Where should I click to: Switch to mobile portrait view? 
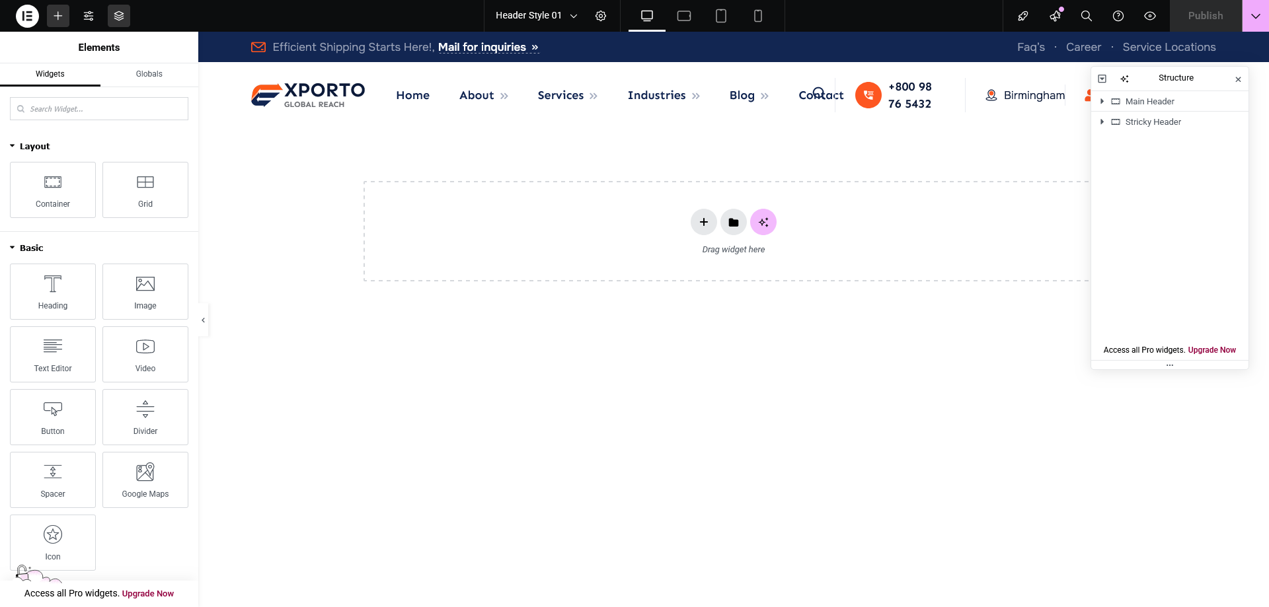pyautogui.click(x=757, y=16)
